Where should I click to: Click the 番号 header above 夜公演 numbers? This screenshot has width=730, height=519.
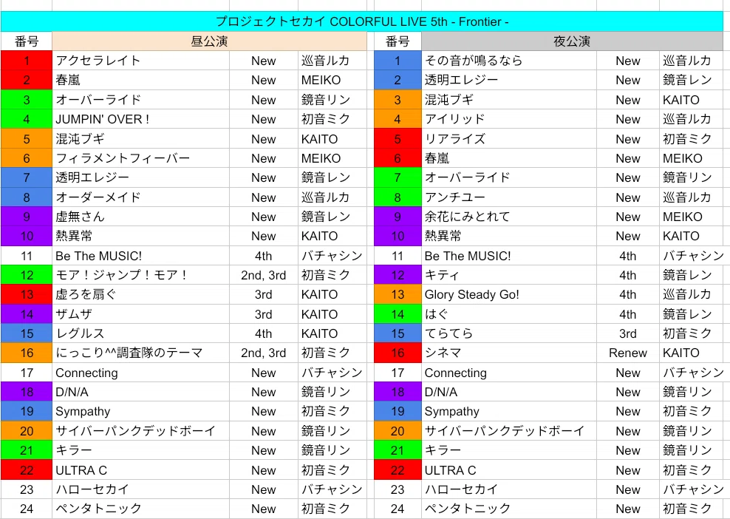coord(398,41)
